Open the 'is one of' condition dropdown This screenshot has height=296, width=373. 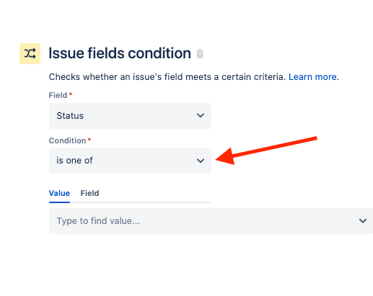[x=130, y=161]
